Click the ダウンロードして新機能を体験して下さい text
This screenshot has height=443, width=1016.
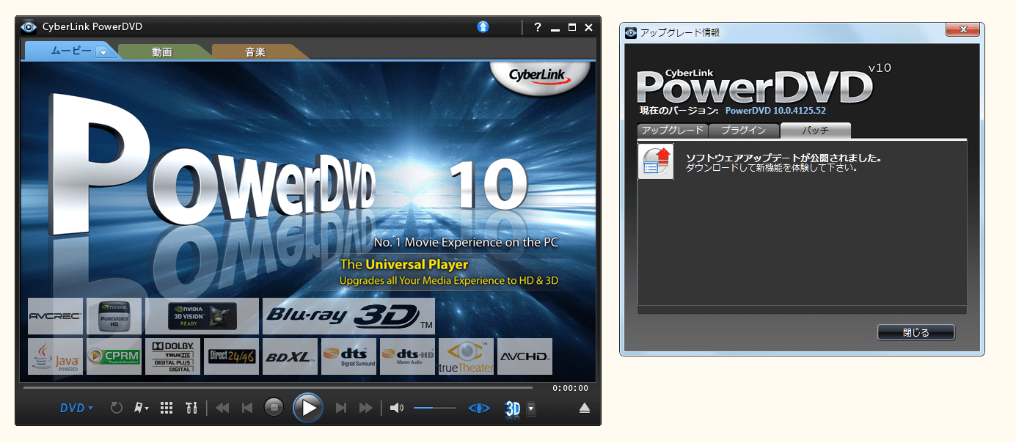point(772,168)
